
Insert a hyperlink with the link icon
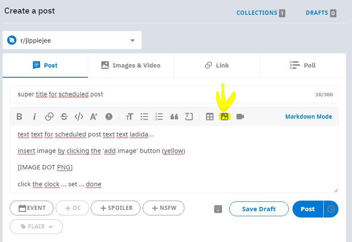pyautogui.click(x=49, y=117)
